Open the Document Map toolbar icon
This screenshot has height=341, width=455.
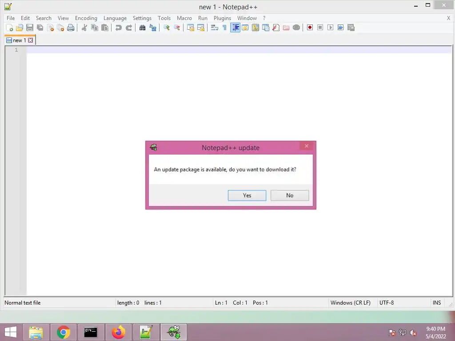(255, 28)
